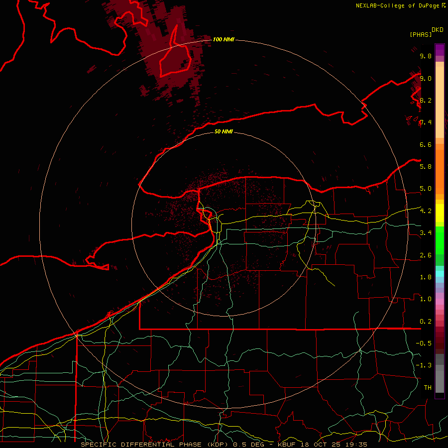
Task: Click the 50 NMI range ring label
Action: click(224, 132)
